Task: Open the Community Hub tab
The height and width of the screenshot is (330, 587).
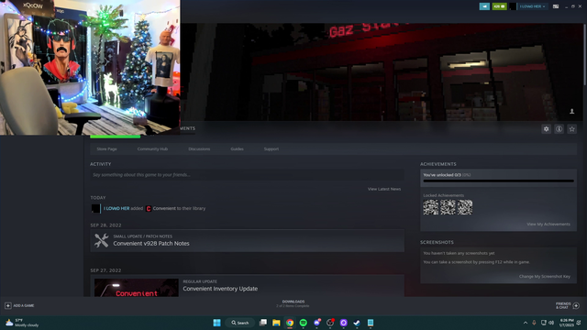Action: (x=152, y=148)
